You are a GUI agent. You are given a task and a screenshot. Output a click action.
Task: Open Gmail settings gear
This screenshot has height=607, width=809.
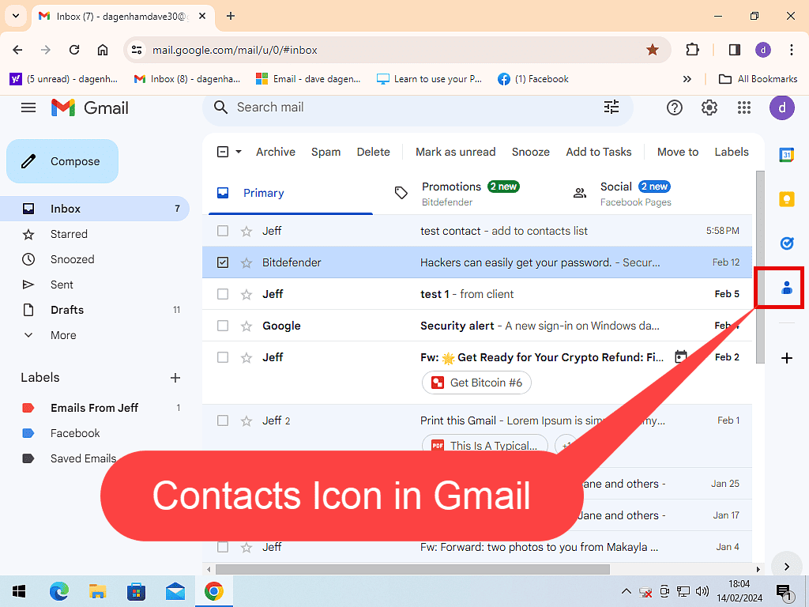tap(709, 107)
